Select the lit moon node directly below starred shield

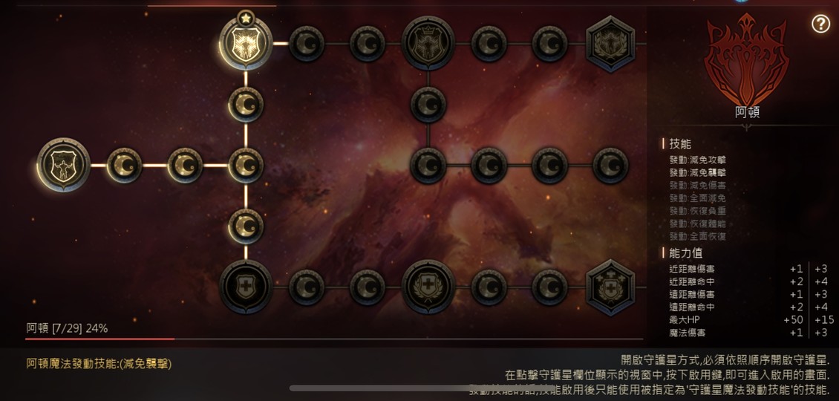point(246,105)
